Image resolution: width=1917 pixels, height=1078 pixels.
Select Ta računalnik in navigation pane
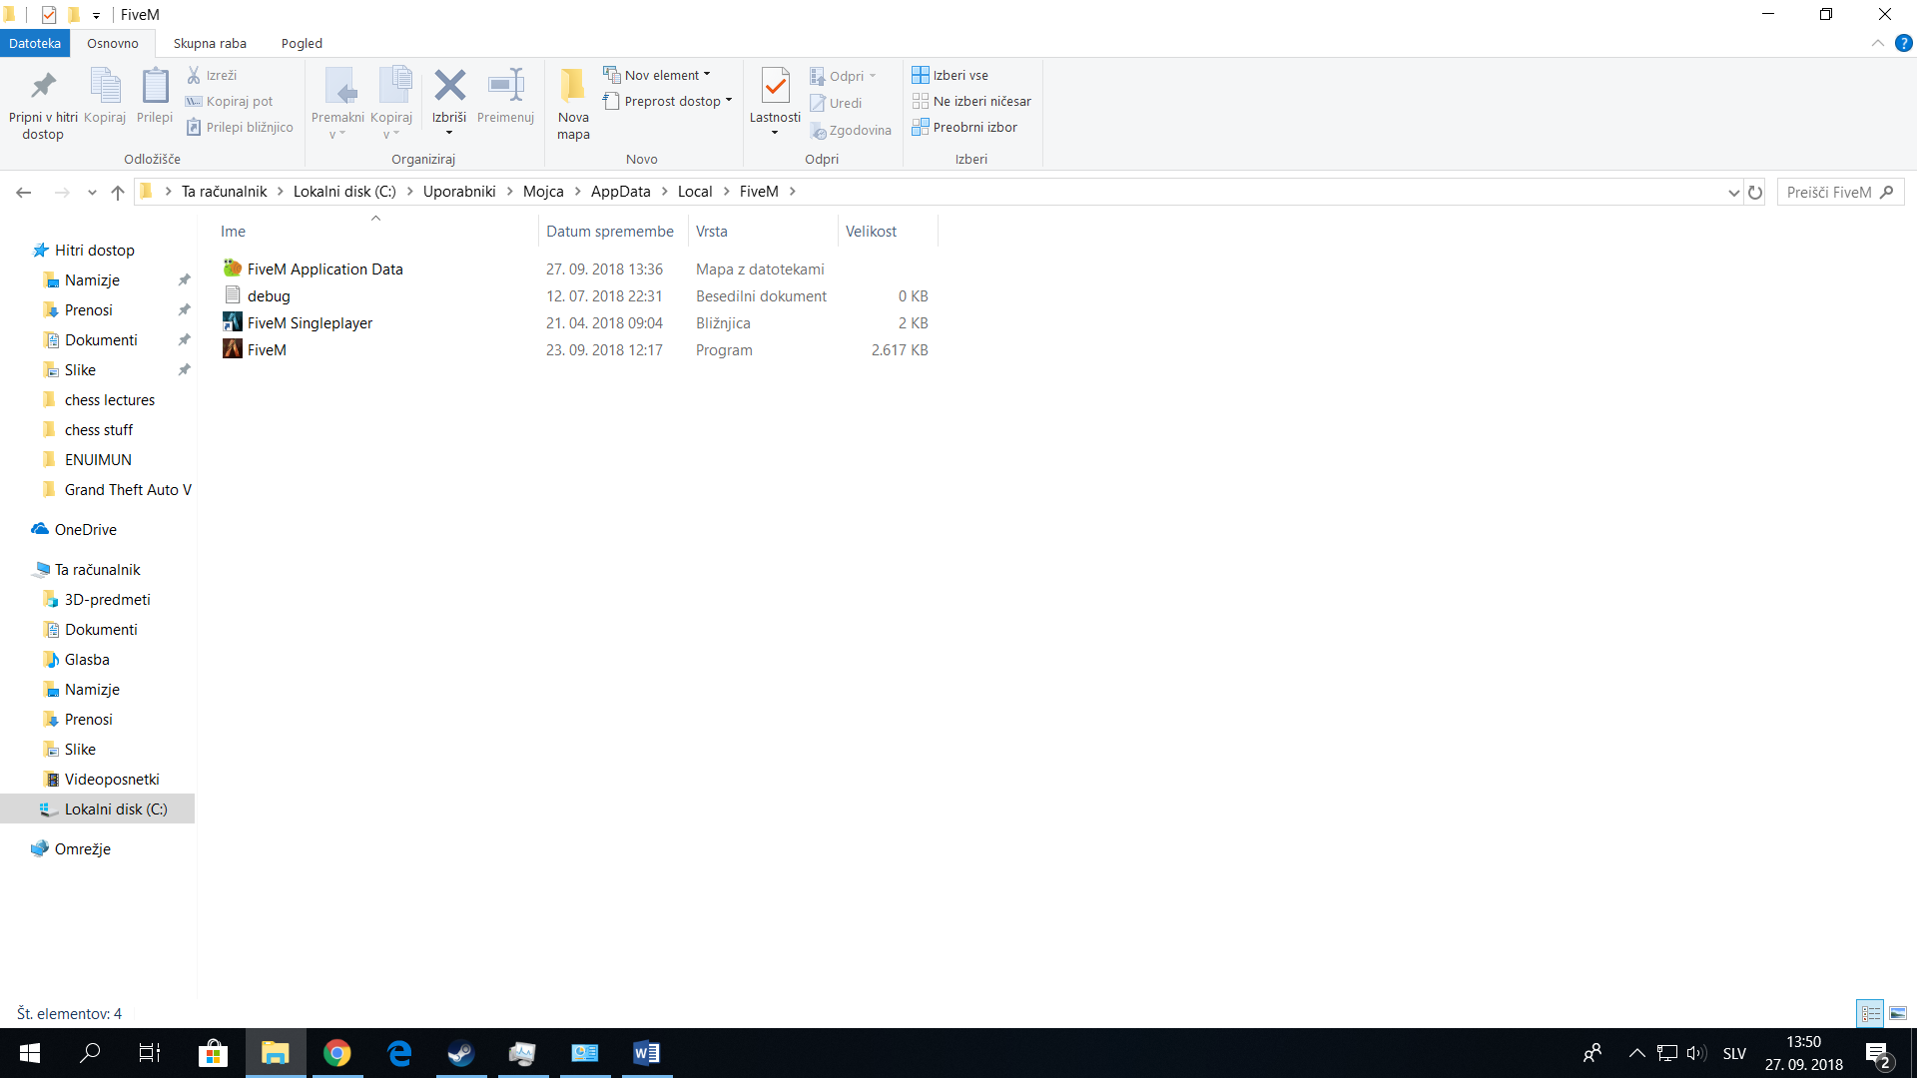click(97, 569)
